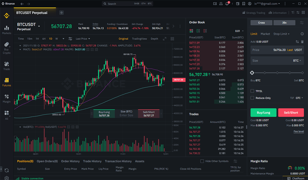
Task: Open the Markets section in the sidebar
Action: (x=7, y=30)
